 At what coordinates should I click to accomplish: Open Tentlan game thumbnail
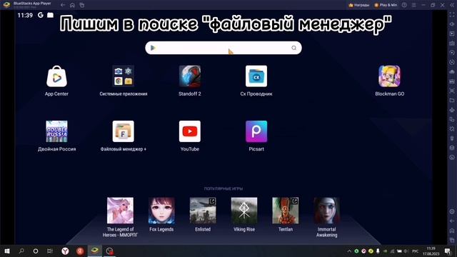(286, 211)
